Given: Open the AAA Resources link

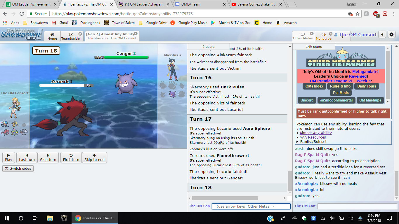Looking at the screenshot, I should point(313,137).
